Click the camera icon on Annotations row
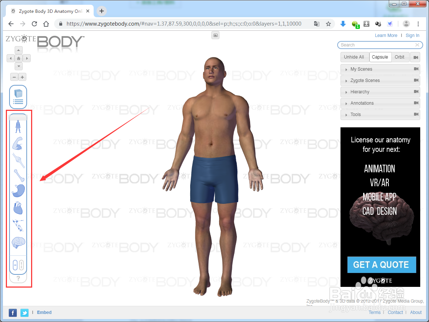The width and height of the screenshot is (429, 322). click(x=416, y=103)
